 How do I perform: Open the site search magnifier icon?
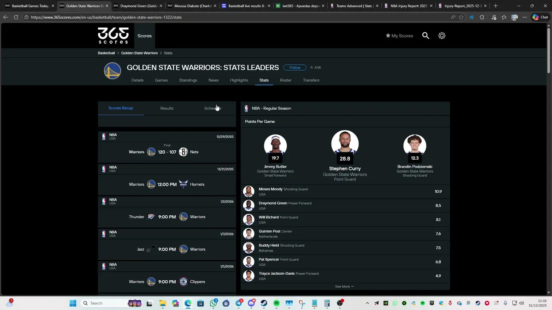pyautogui.click(x=426, y=36)
